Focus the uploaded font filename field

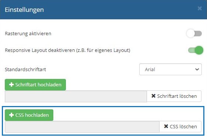(76, 96)
